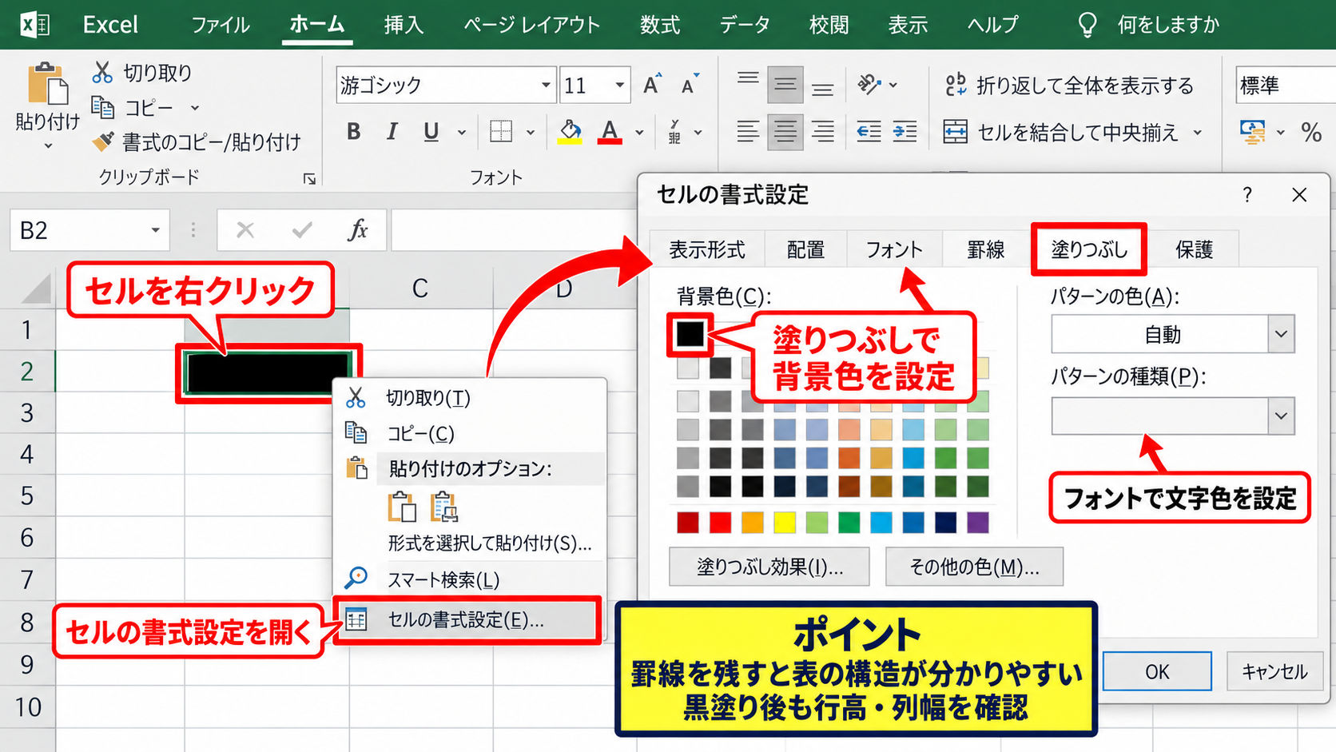1336x752 pixels.
Task: Click the formula bar input field
Action: click(x=513, y=230)
